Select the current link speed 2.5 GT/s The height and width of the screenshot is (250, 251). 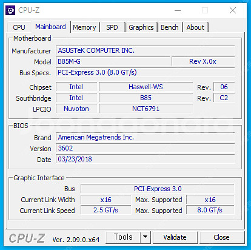point(105,210)
